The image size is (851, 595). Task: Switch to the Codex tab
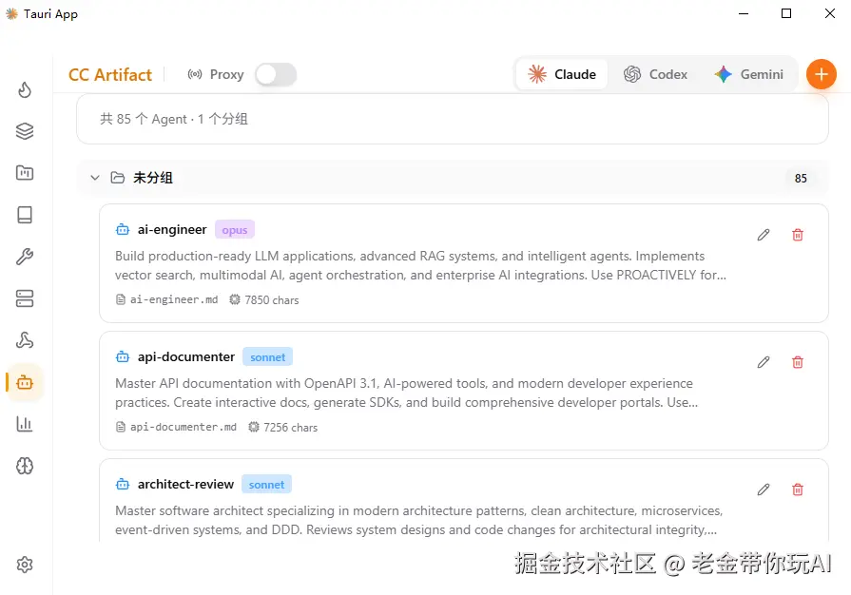point(655,74)
